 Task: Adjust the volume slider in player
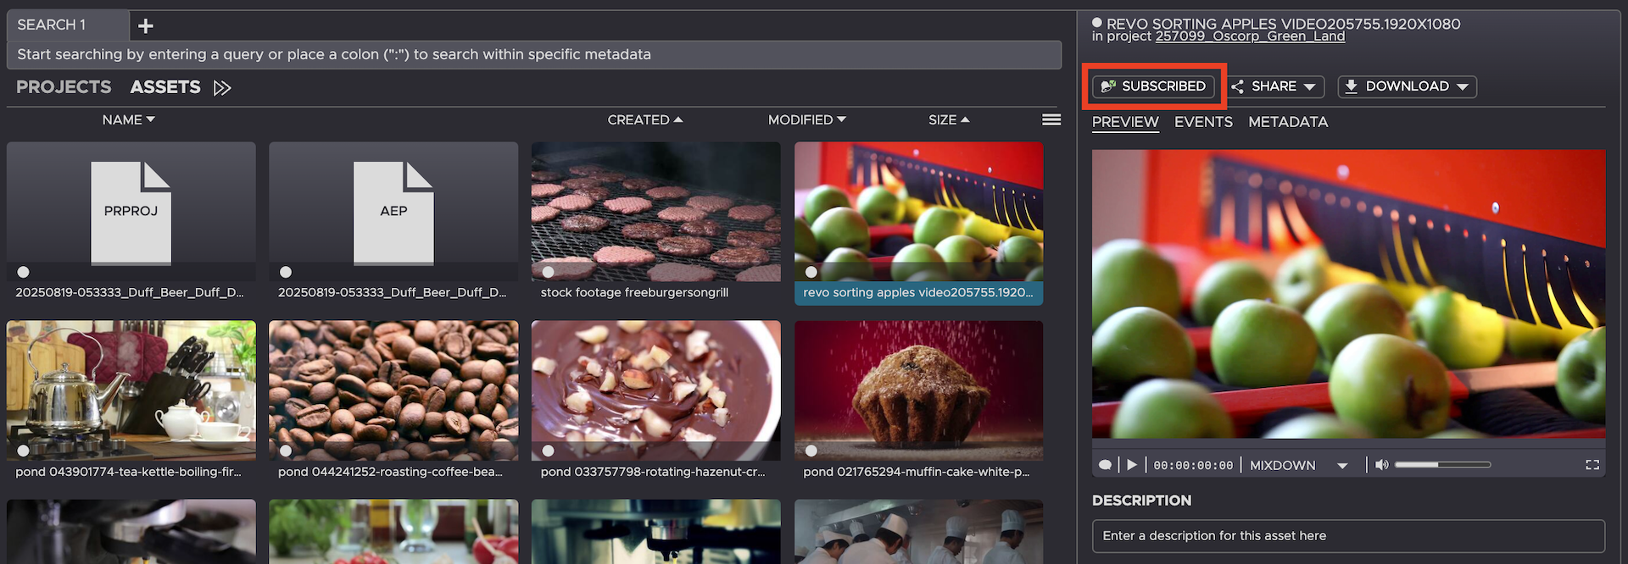pyautogui.click(x=1441, y=465)
